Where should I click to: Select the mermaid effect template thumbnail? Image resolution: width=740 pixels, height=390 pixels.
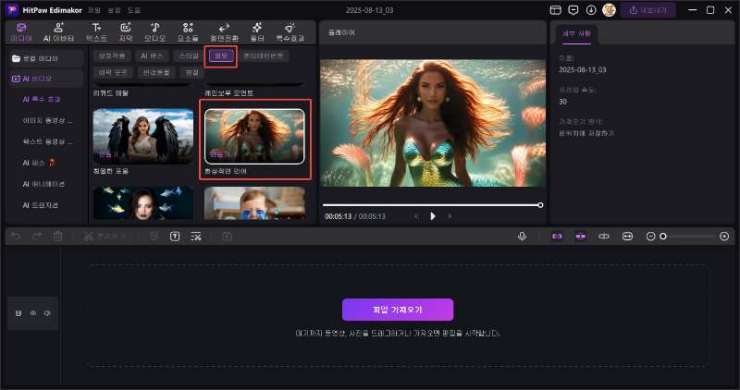click(254, 136)
